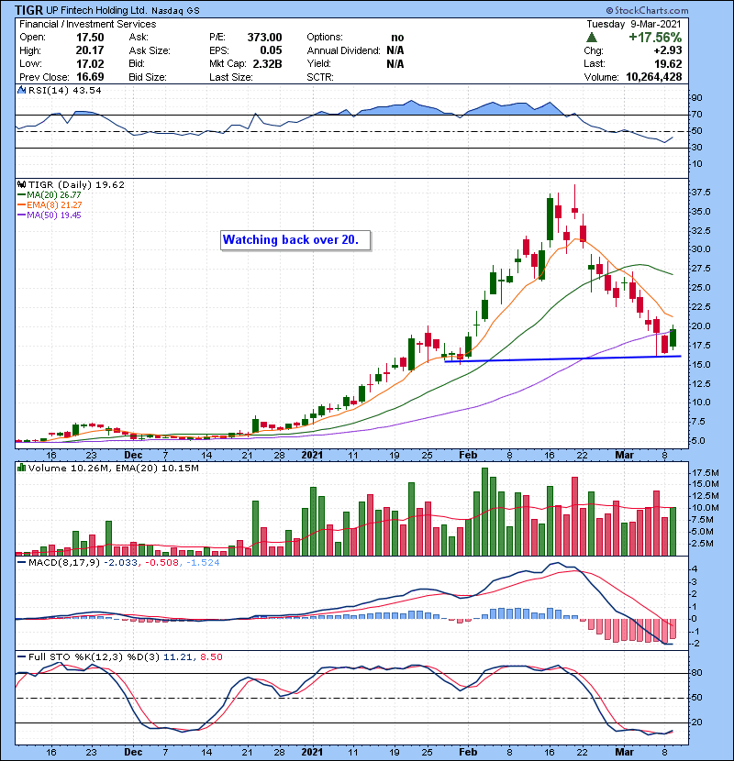Click the MACD histogram value -1.524
The image size is (734, 761).
point(202,563)
